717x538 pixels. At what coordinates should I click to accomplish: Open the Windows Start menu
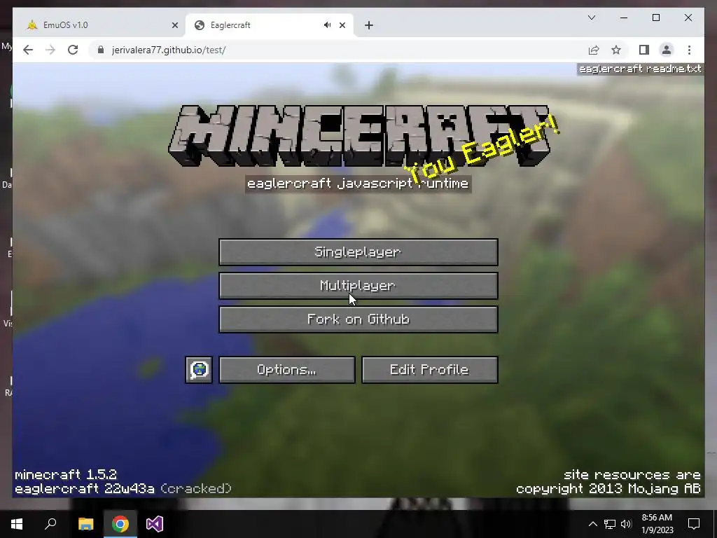pyautogui.click(x=17, y=524)
